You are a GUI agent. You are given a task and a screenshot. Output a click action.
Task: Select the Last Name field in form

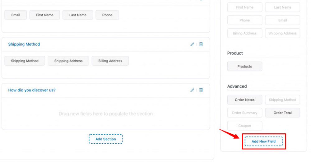point(78,15)
